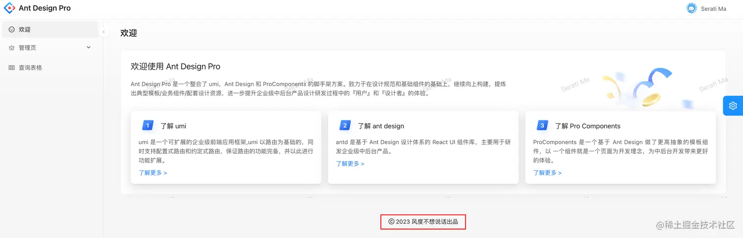743x238 pixels.
Task: Click the ProComponents card description paragraph
Action: coord(621,151)
